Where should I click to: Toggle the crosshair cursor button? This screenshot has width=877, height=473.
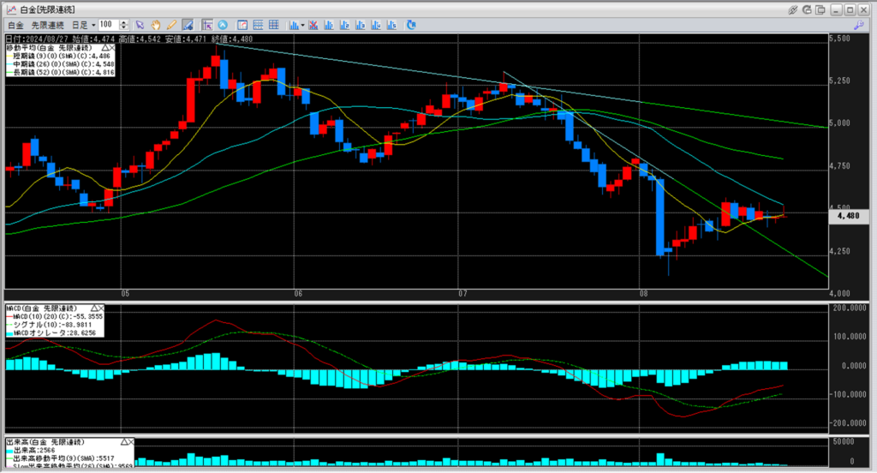click(207, 25)
